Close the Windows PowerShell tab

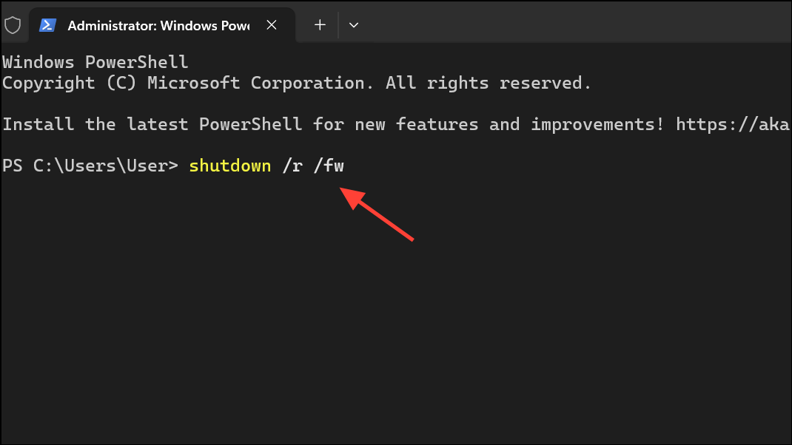click(x=272, y=24)
